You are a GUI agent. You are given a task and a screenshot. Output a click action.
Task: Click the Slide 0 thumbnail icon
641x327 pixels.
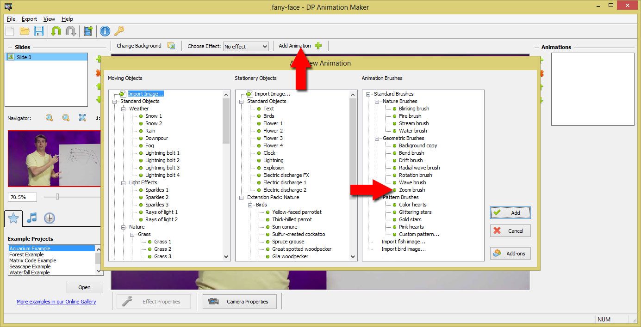click(x=11, y=57)
